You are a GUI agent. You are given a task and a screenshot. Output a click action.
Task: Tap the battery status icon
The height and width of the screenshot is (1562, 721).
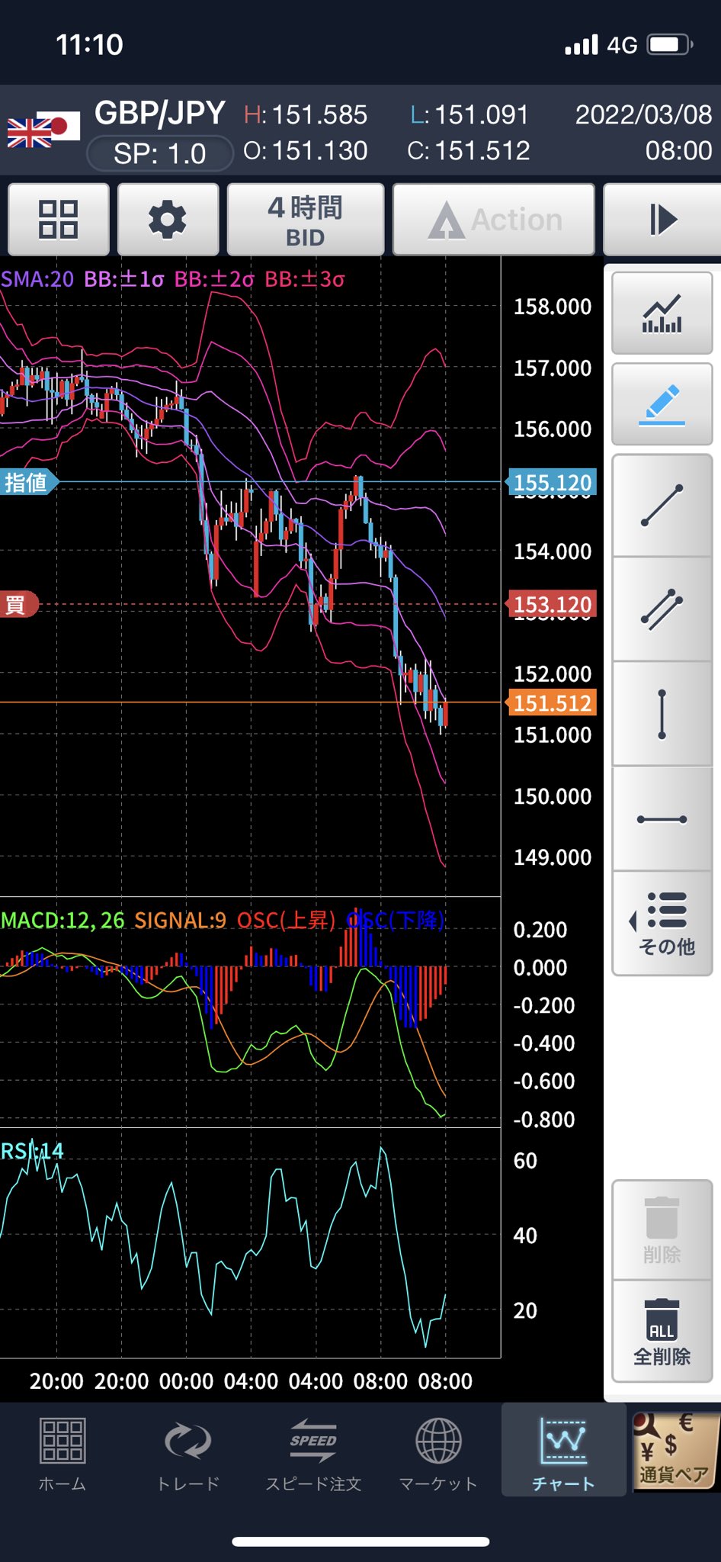tap(670, 44)
